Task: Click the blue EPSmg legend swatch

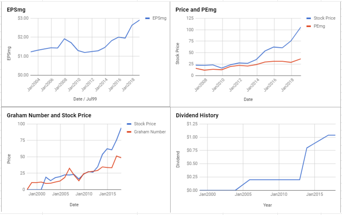Action: point(147,18)
